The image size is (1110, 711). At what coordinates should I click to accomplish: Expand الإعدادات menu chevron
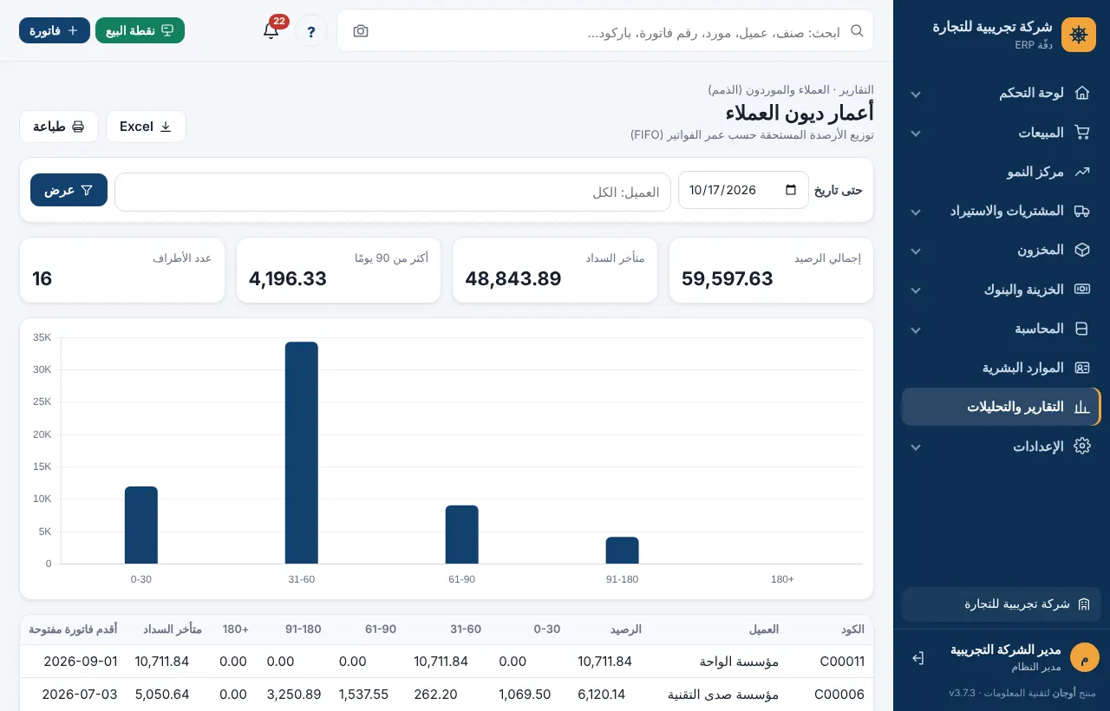click(915, 447)
